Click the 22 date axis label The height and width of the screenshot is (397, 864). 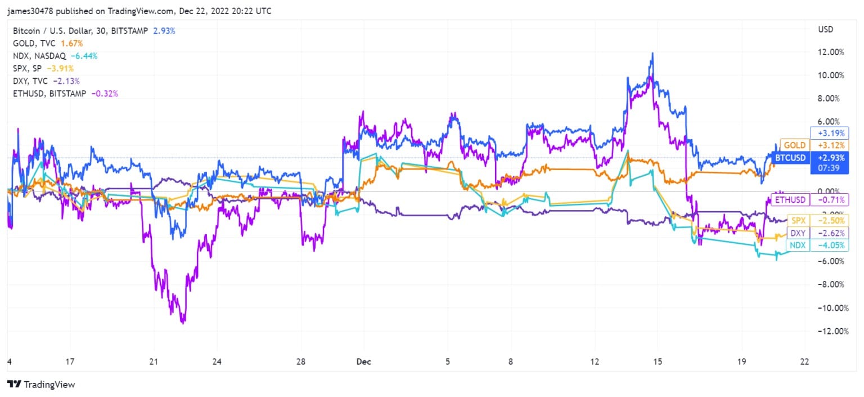click(x=804, y=362)
